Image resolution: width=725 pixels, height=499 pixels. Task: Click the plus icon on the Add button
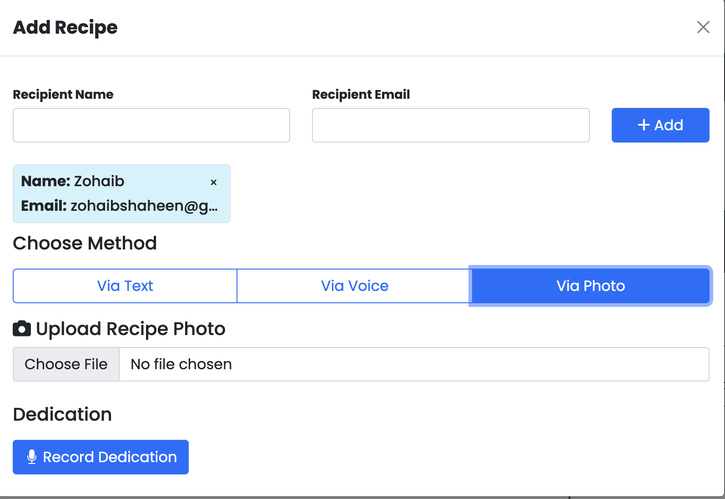(644, 125)
